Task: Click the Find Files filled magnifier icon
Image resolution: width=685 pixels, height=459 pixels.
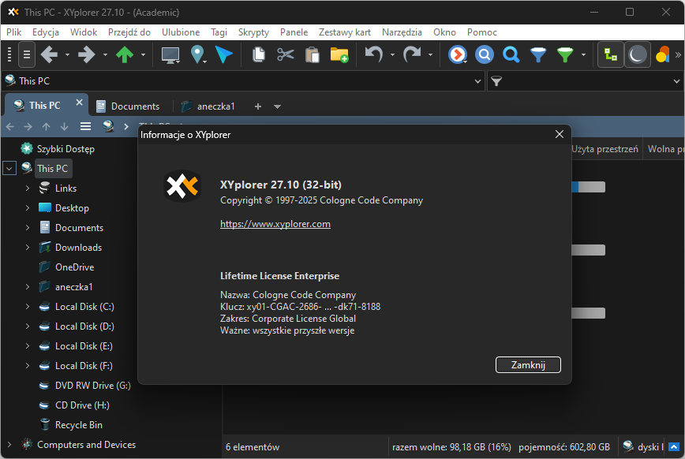Action: click(x=484, y=54)
